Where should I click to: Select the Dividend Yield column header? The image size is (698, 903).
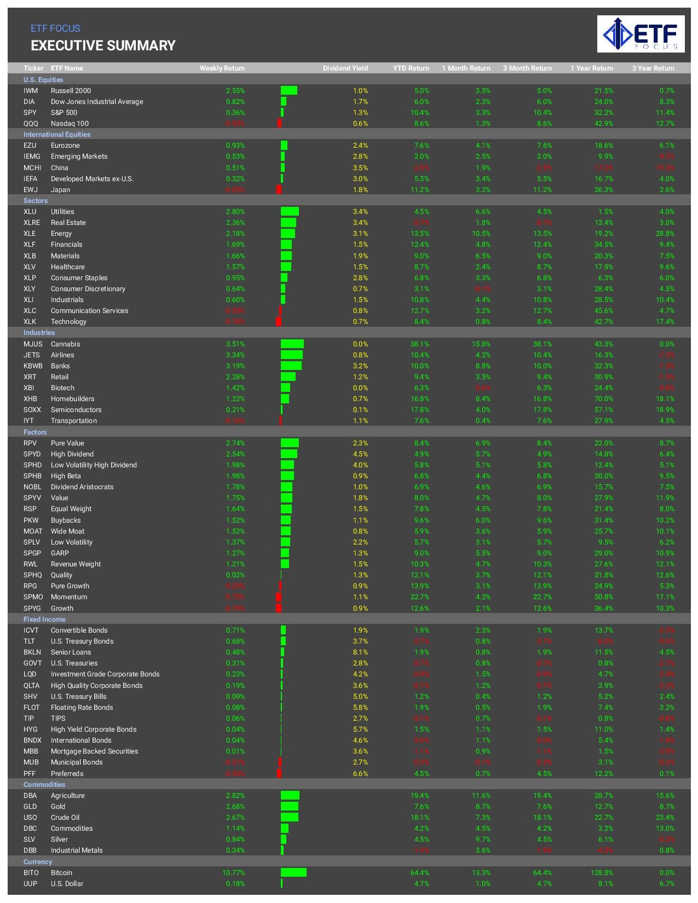345,68
